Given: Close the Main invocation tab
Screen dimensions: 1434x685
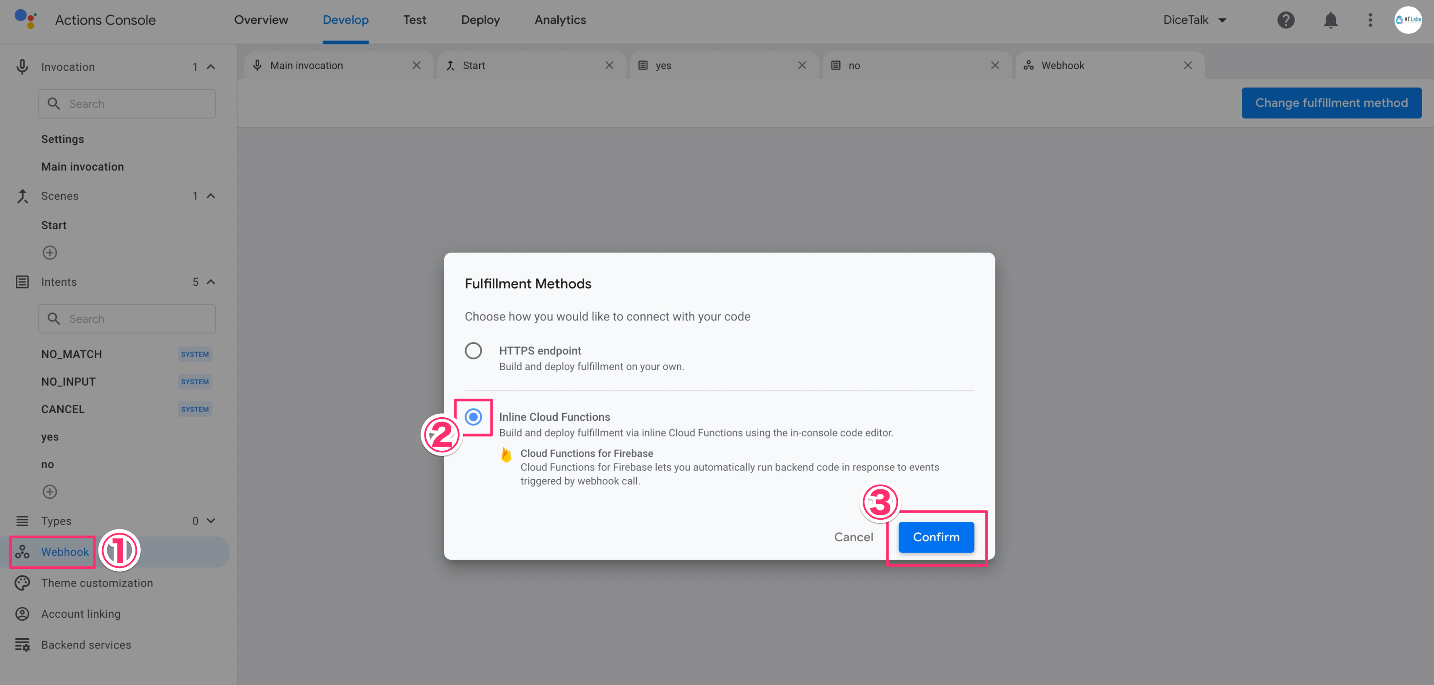Looking at the screenshot, I should coord(417,65).
